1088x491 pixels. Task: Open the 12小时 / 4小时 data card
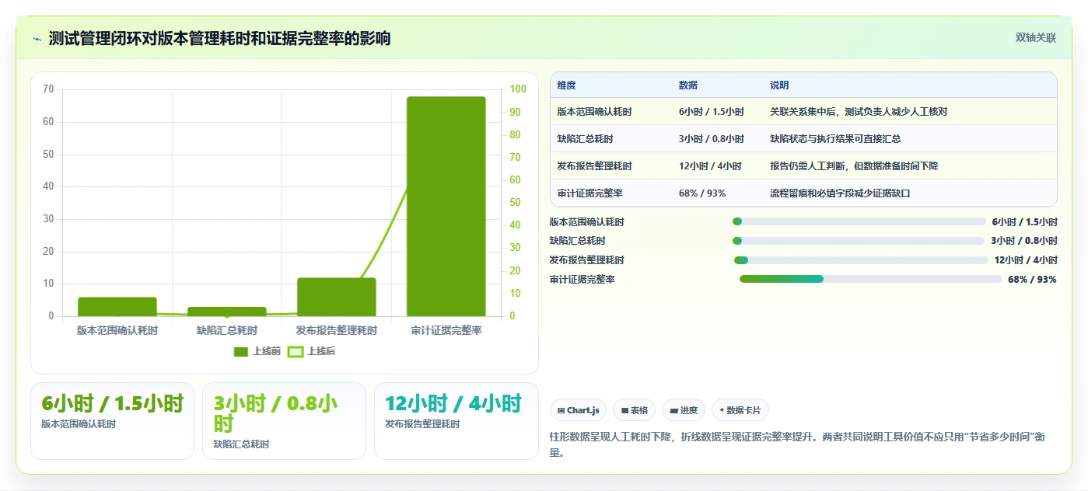tap(457, 421)
